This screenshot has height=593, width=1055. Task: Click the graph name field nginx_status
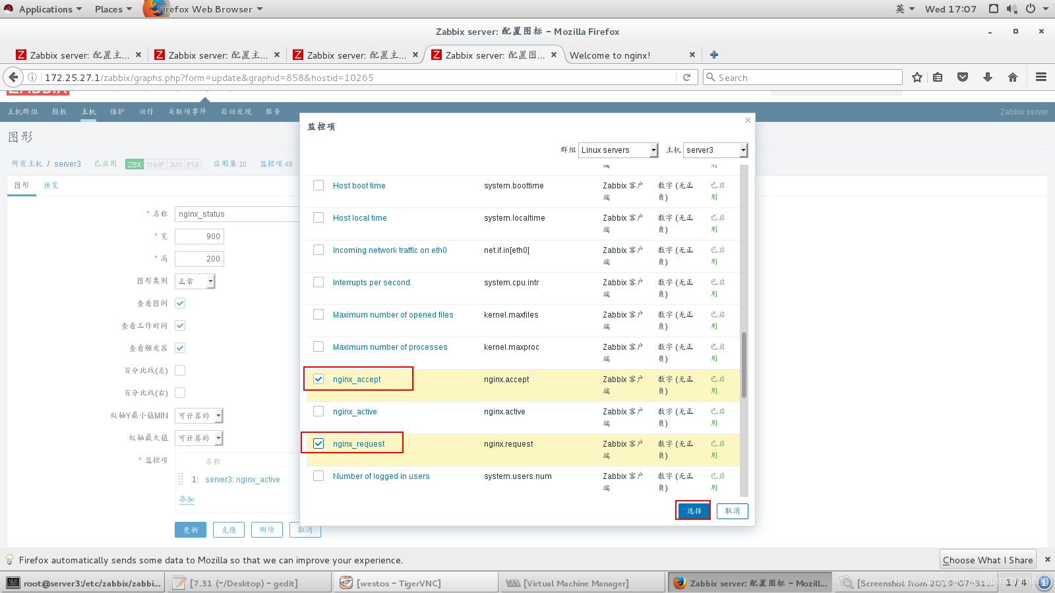pyautogui.click(x=237, y=214)
